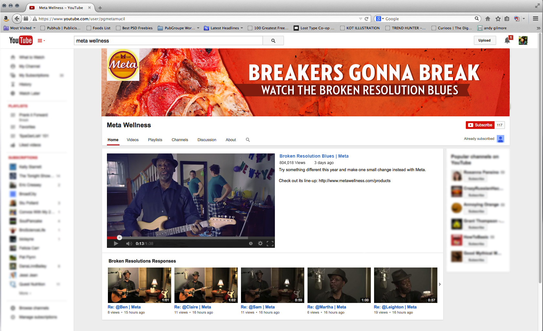Enter fullscreen with the player icon
This screenshot has height=331, width=543.
click(x=270, y=243)
